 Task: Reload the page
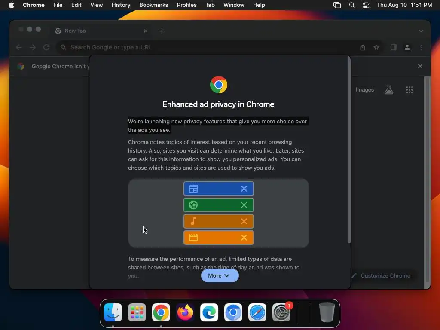[46, 47]
